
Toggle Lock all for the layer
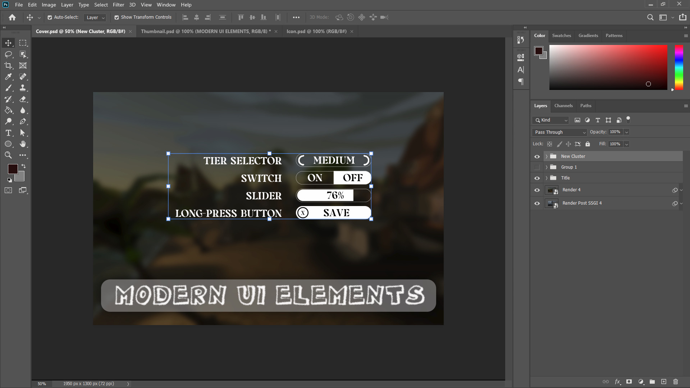588,144
